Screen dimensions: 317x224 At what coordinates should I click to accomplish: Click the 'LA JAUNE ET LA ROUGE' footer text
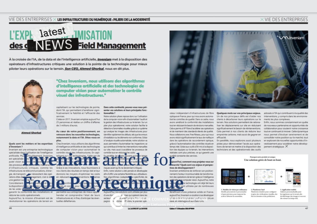(x=137, y=209)
